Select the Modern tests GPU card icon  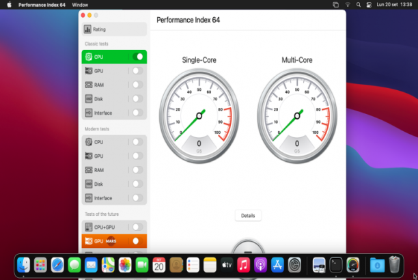tap(89, 156)
